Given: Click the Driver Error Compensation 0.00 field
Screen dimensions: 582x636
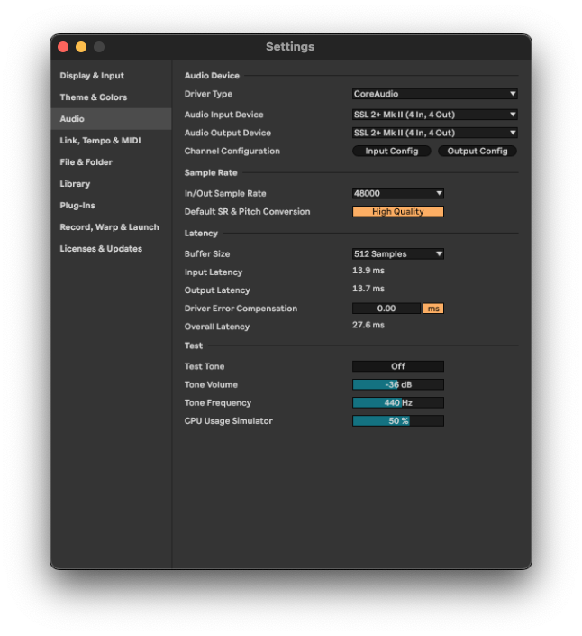Looking at the screenshot, I should pyautogui.click(x=386, y=309).
